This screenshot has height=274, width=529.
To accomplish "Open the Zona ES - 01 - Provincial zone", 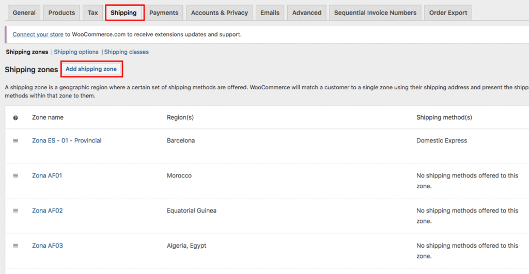I will (x=67, y=140).
